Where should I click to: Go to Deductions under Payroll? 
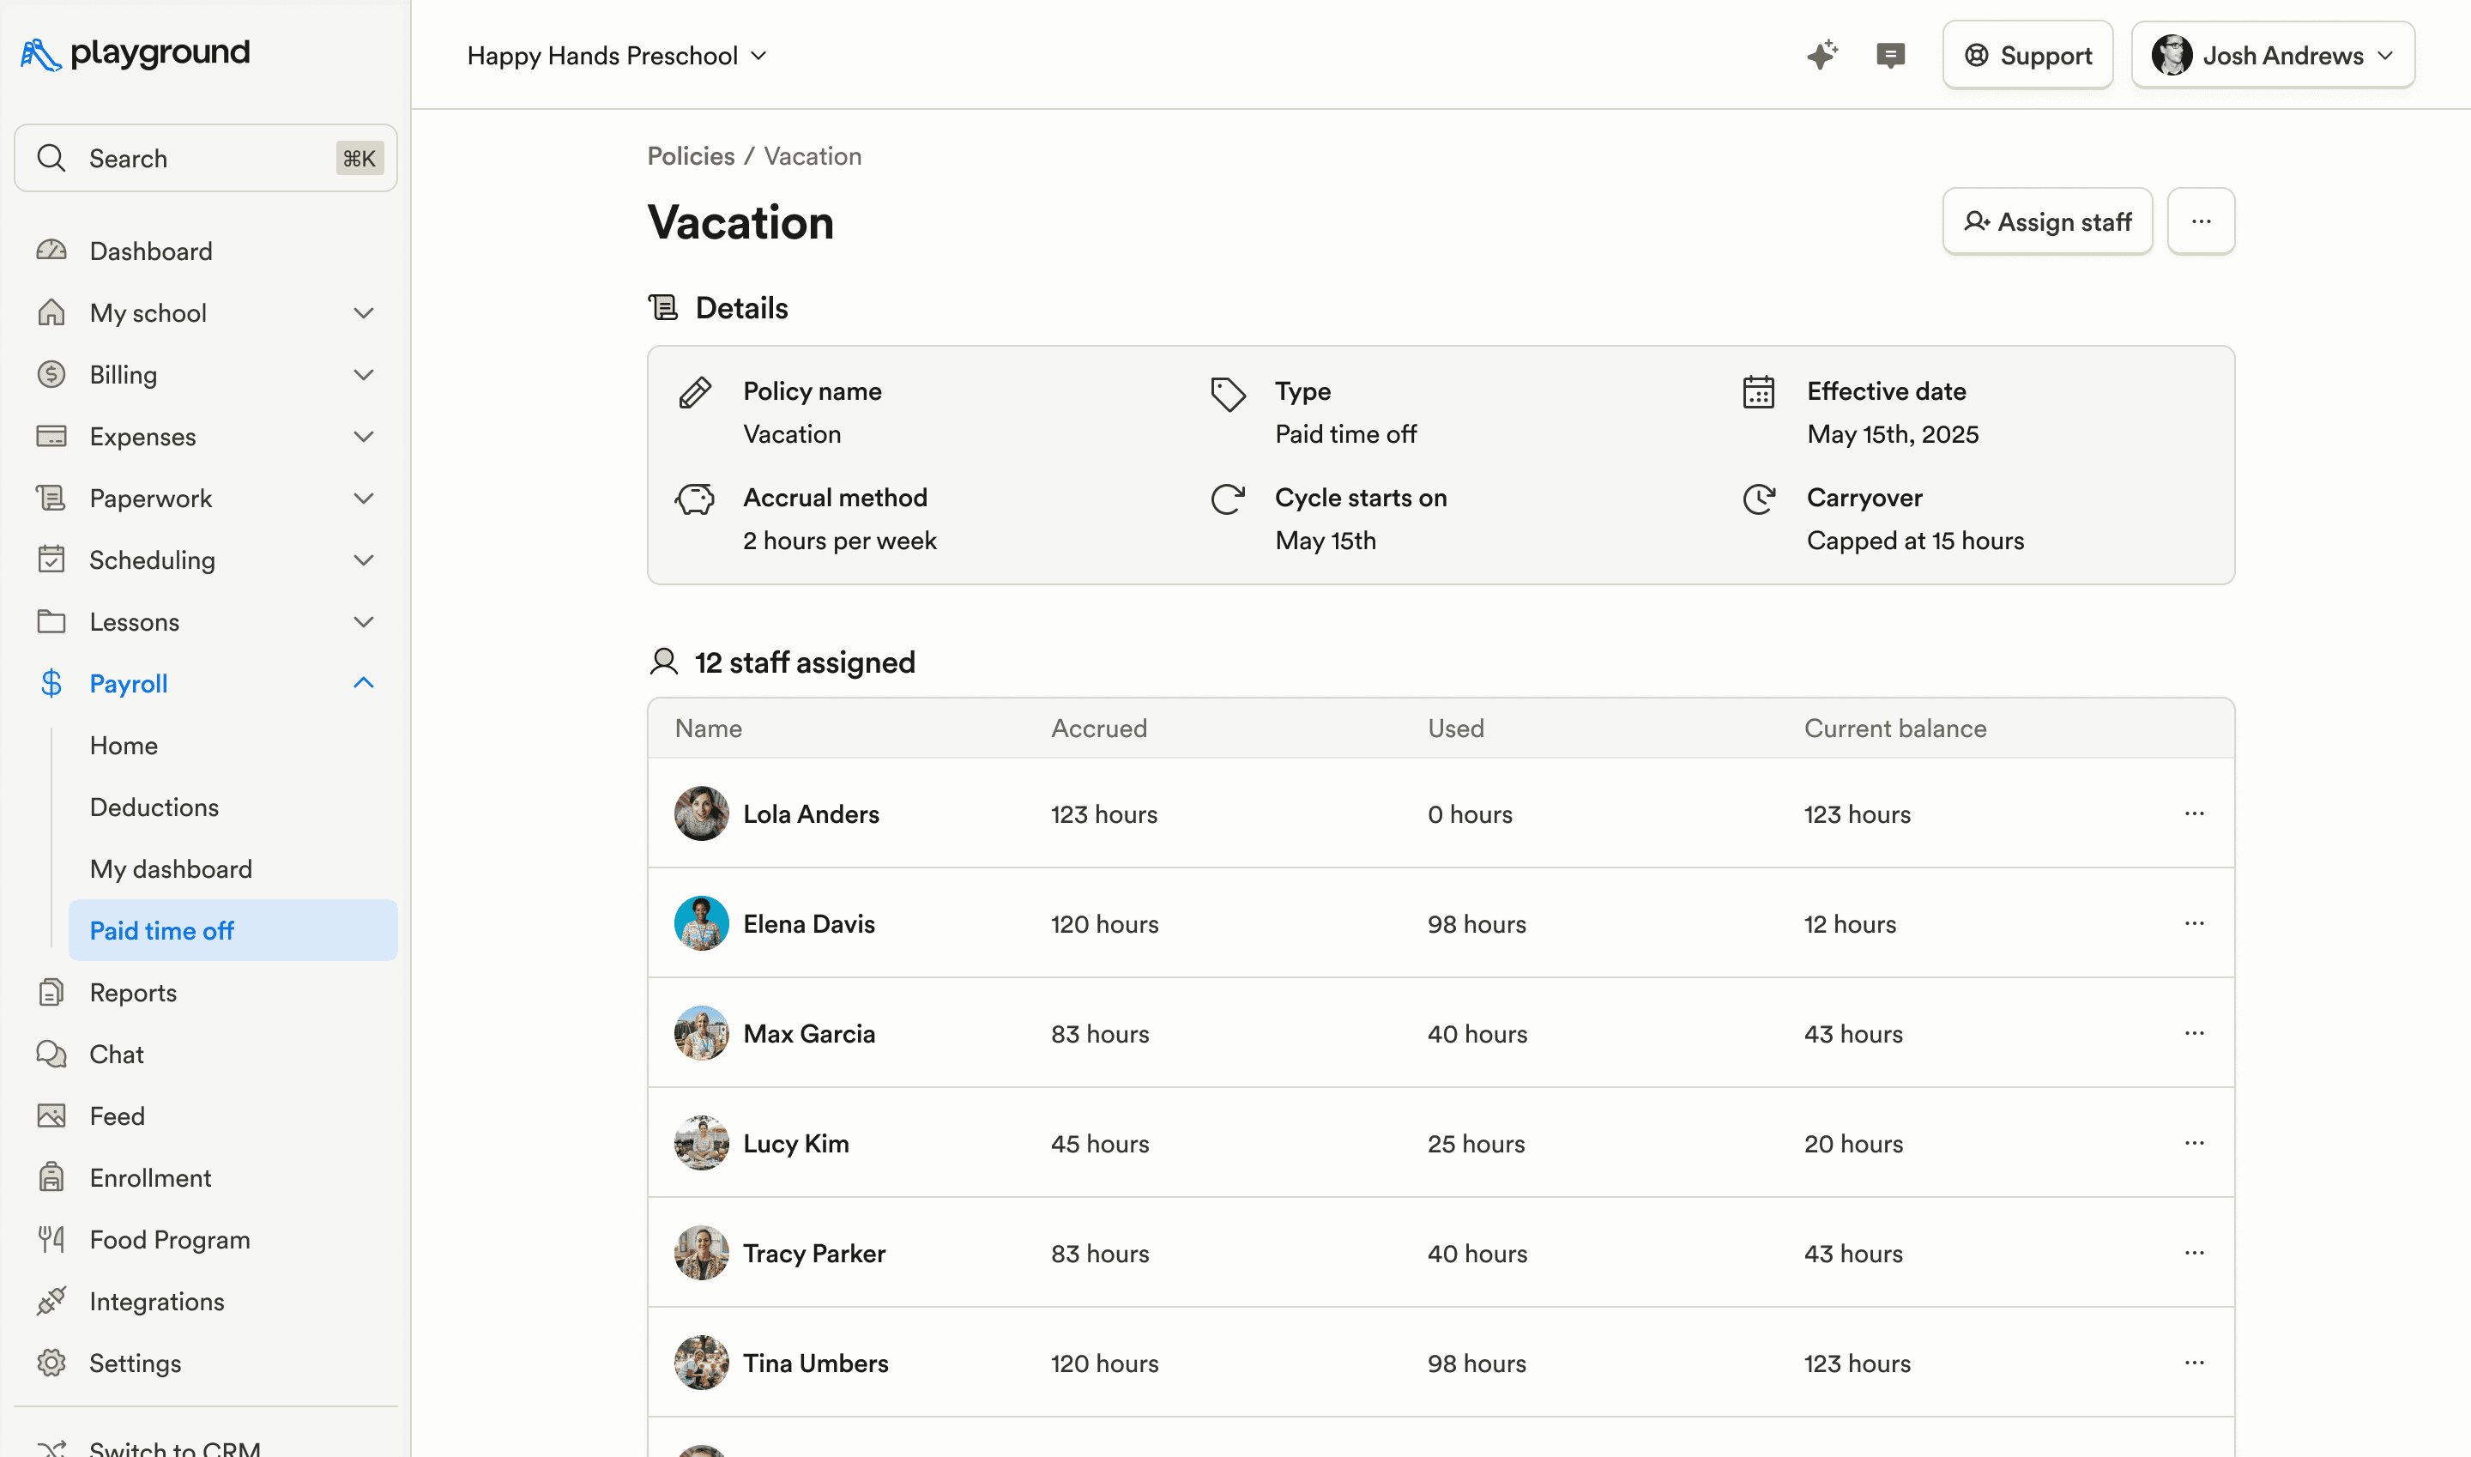click(154, 807)
